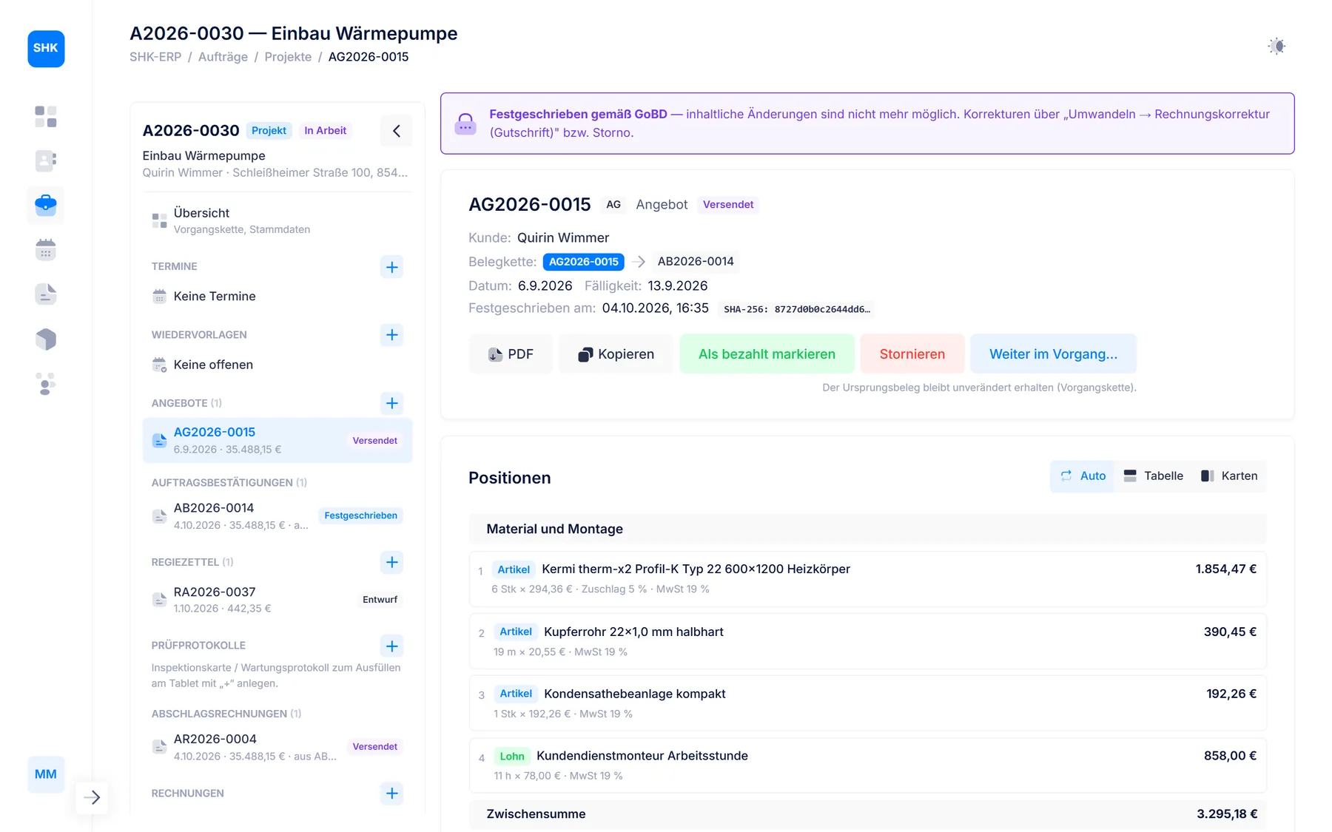Add a new Wiedervorlage with the plus

click(392, 335)
